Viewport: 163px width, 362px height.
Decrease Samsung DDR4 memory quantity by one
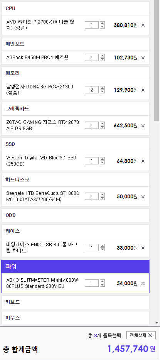click(x=103, y=91)
